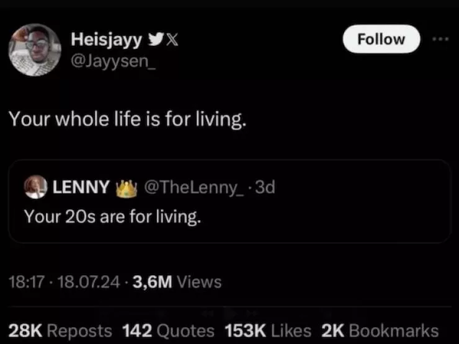The height and width of the screenshot is (344, 459).
Task: Show the 28K Reposts list
Action: coord(61,330)
